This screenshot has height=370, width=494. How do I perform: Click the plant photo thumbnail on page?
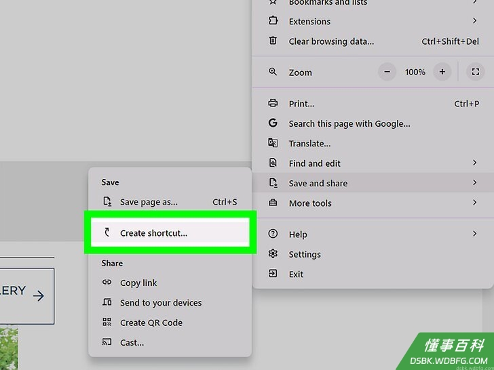click(9, 348)
